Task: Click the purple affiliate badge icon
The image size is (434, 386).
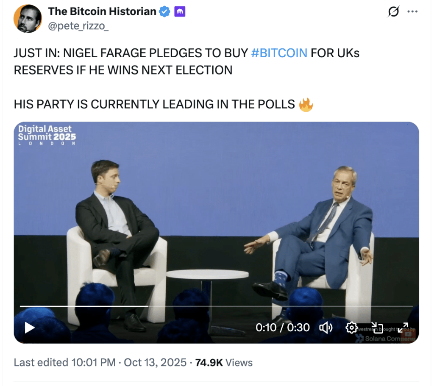Action: [180, 12]
